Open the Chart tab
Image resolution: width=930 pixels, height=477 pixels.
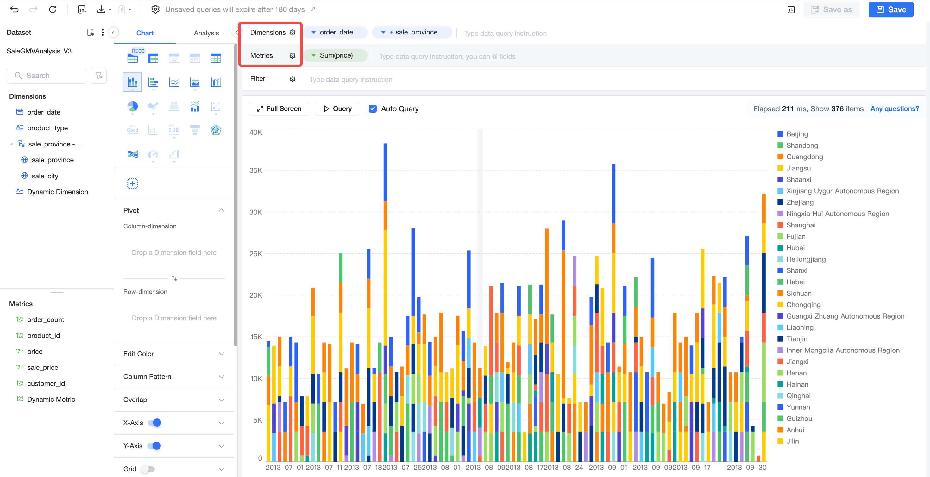[145, 33]
